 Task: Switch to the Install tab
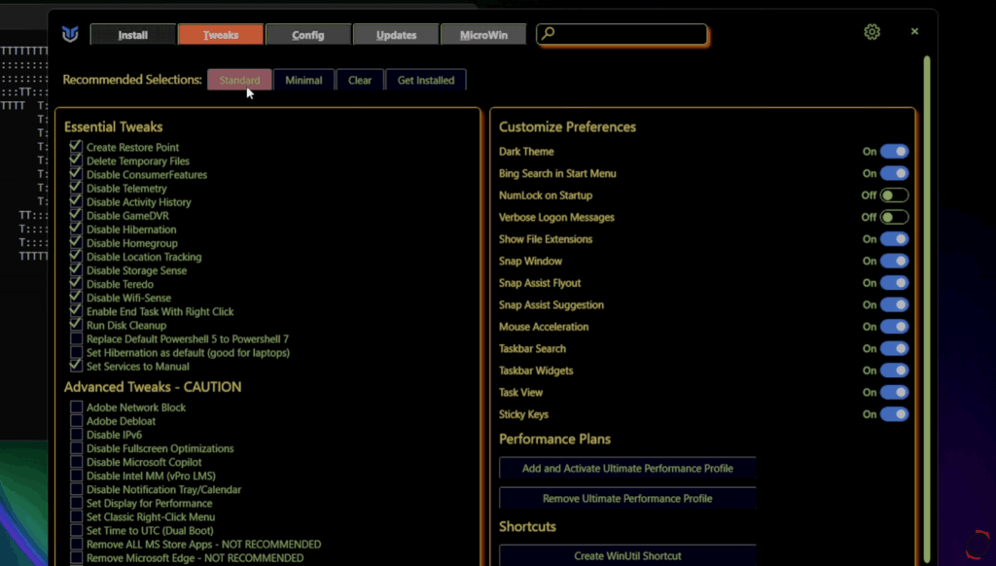coord(132,35)
